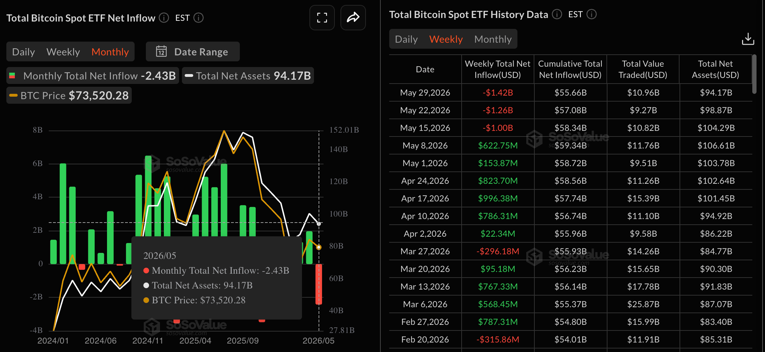Click the Mar 20,2026 date cell

pos(425,269)
